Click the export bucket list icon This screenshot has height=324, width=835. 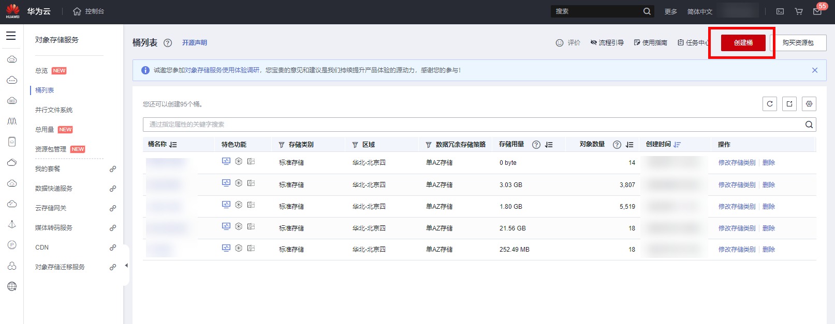789,104
